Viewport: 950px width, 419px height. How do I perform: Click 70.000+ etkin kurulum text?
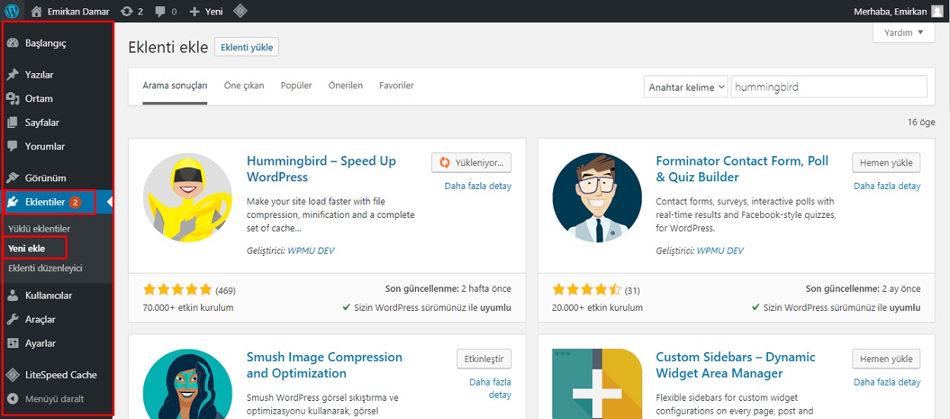pyautogui.click(x=188, y=308)
